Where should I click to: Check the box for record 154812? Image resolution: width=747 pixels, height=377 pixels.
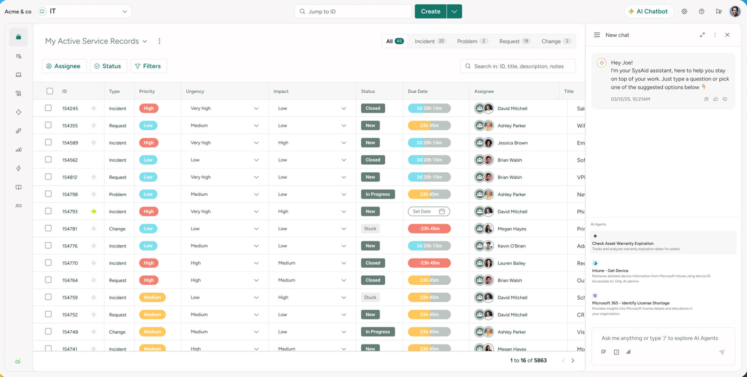click(x=49, y=177)
